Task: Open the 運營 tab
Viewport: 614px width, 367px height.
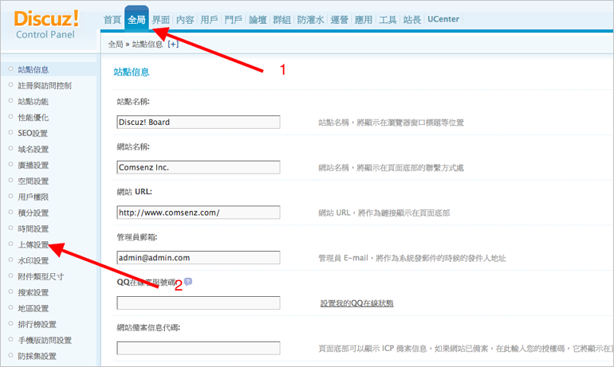Action: (340, 19)
